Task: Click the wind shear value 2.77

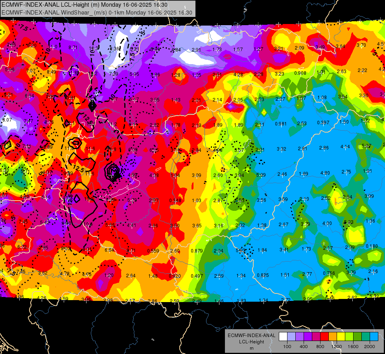Action: point(307,274)
